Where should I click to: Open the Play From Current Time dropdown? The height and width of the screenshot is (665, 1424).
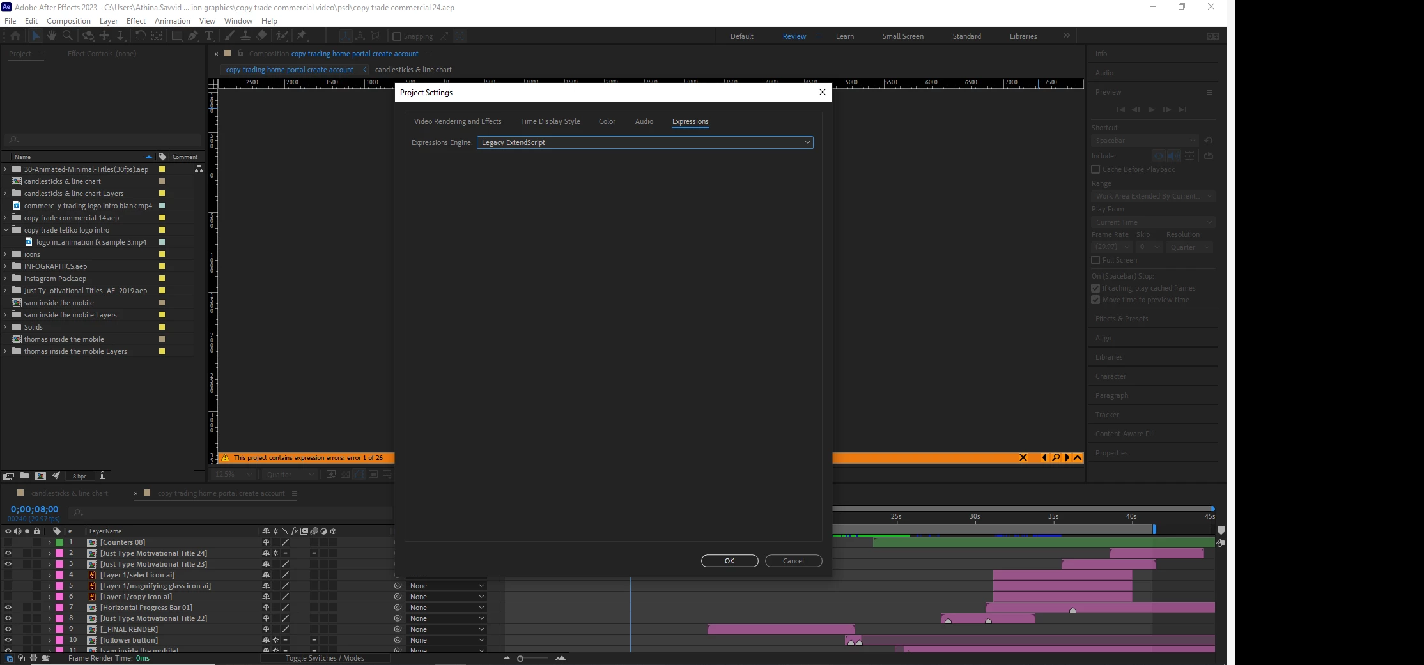click(x=1153, y=222)
